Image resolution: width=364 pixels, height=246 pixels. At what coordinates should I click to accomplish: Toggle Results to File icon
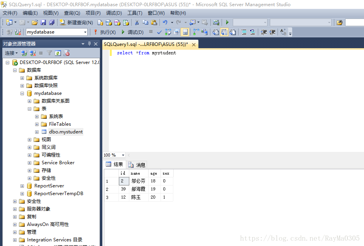click(233, 32)
